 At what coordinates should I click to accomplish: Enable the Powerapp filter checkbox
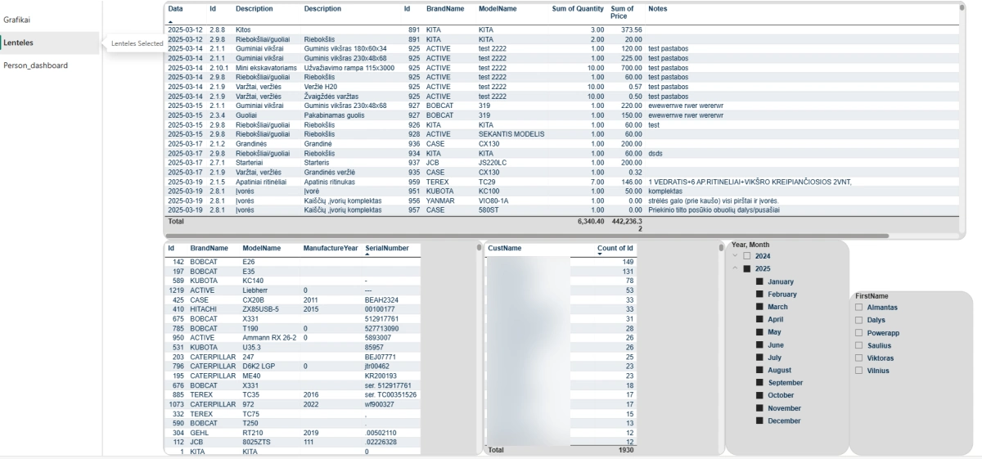(858, 333)
